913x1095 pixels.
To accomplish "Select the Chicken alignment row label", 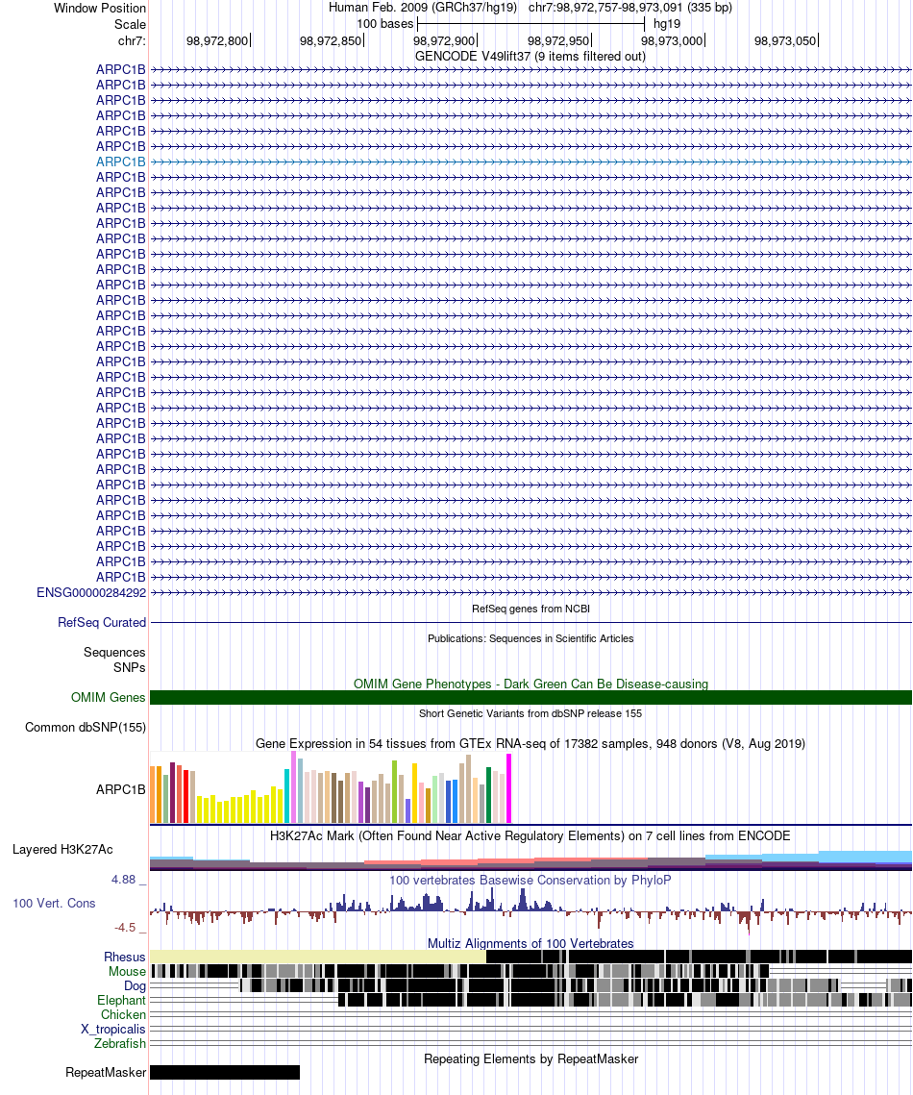I will 124,1014.
